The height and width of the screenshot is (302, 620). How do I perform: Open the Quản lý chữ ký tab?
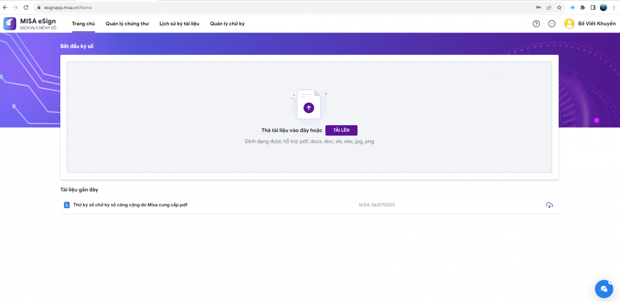coord(227,24)
